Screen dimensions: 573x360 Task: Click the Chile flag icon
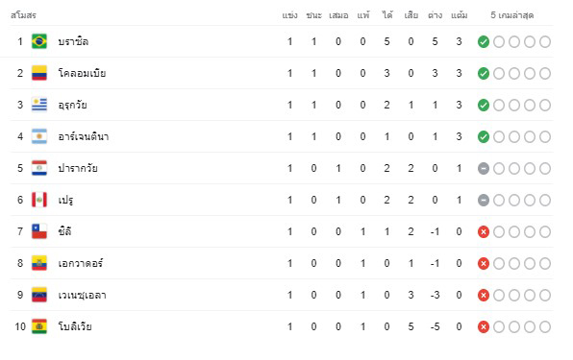click(39, 231)
